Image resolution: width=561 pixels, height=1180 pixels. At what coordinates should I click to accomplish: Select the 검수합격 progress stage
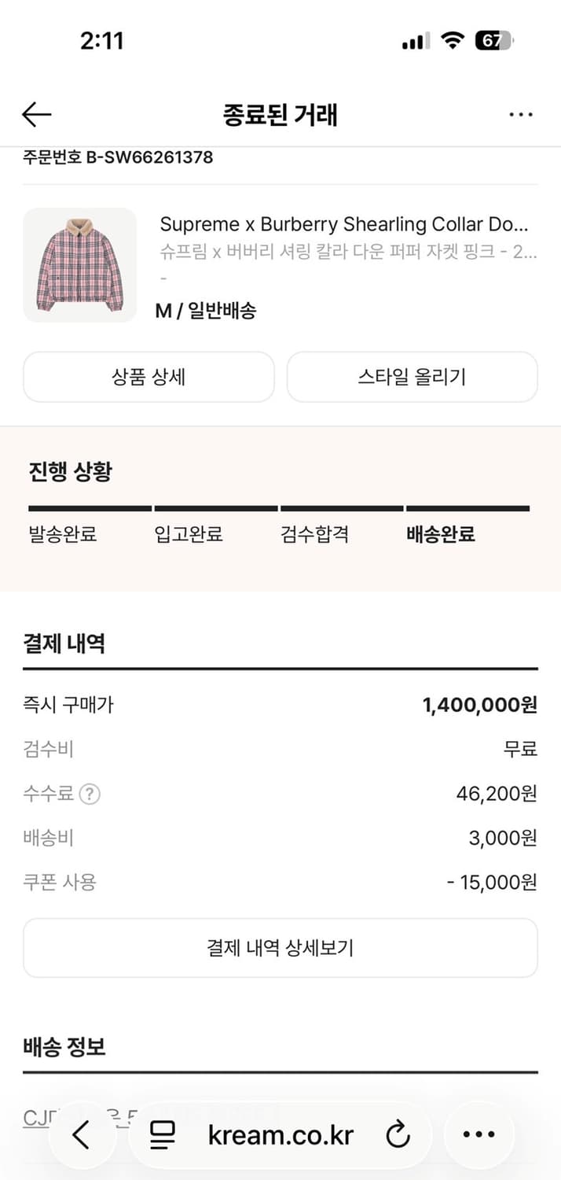316,534
